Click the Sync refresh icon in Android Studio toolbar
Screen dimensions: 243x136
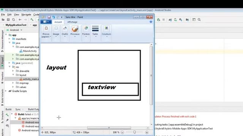click(14, 20)
